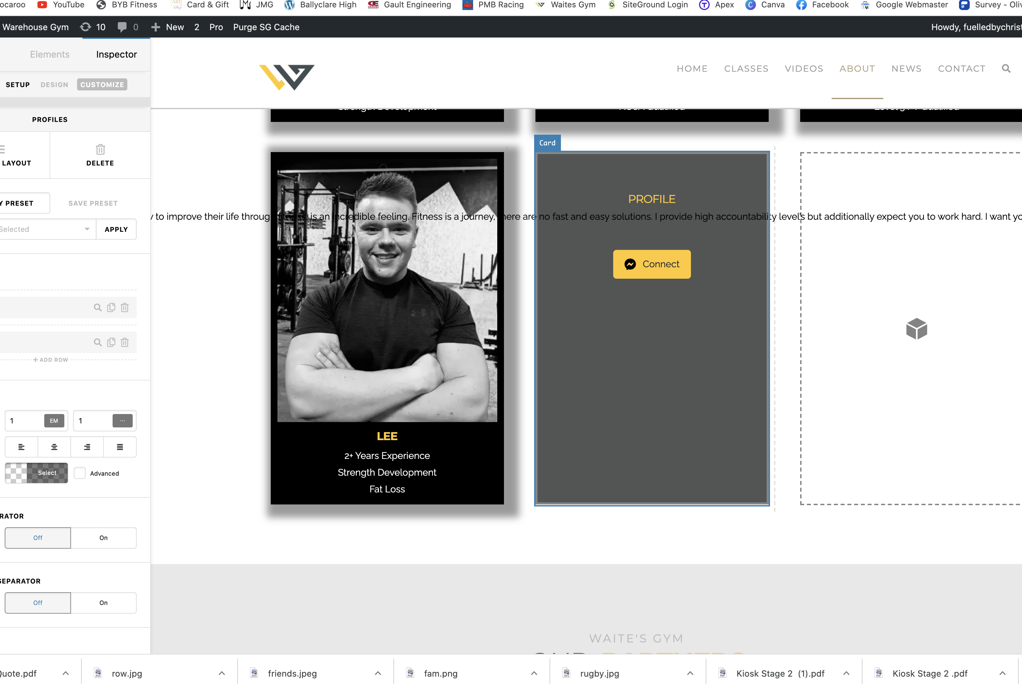Expand options for row.jpg download

[222, 673]
